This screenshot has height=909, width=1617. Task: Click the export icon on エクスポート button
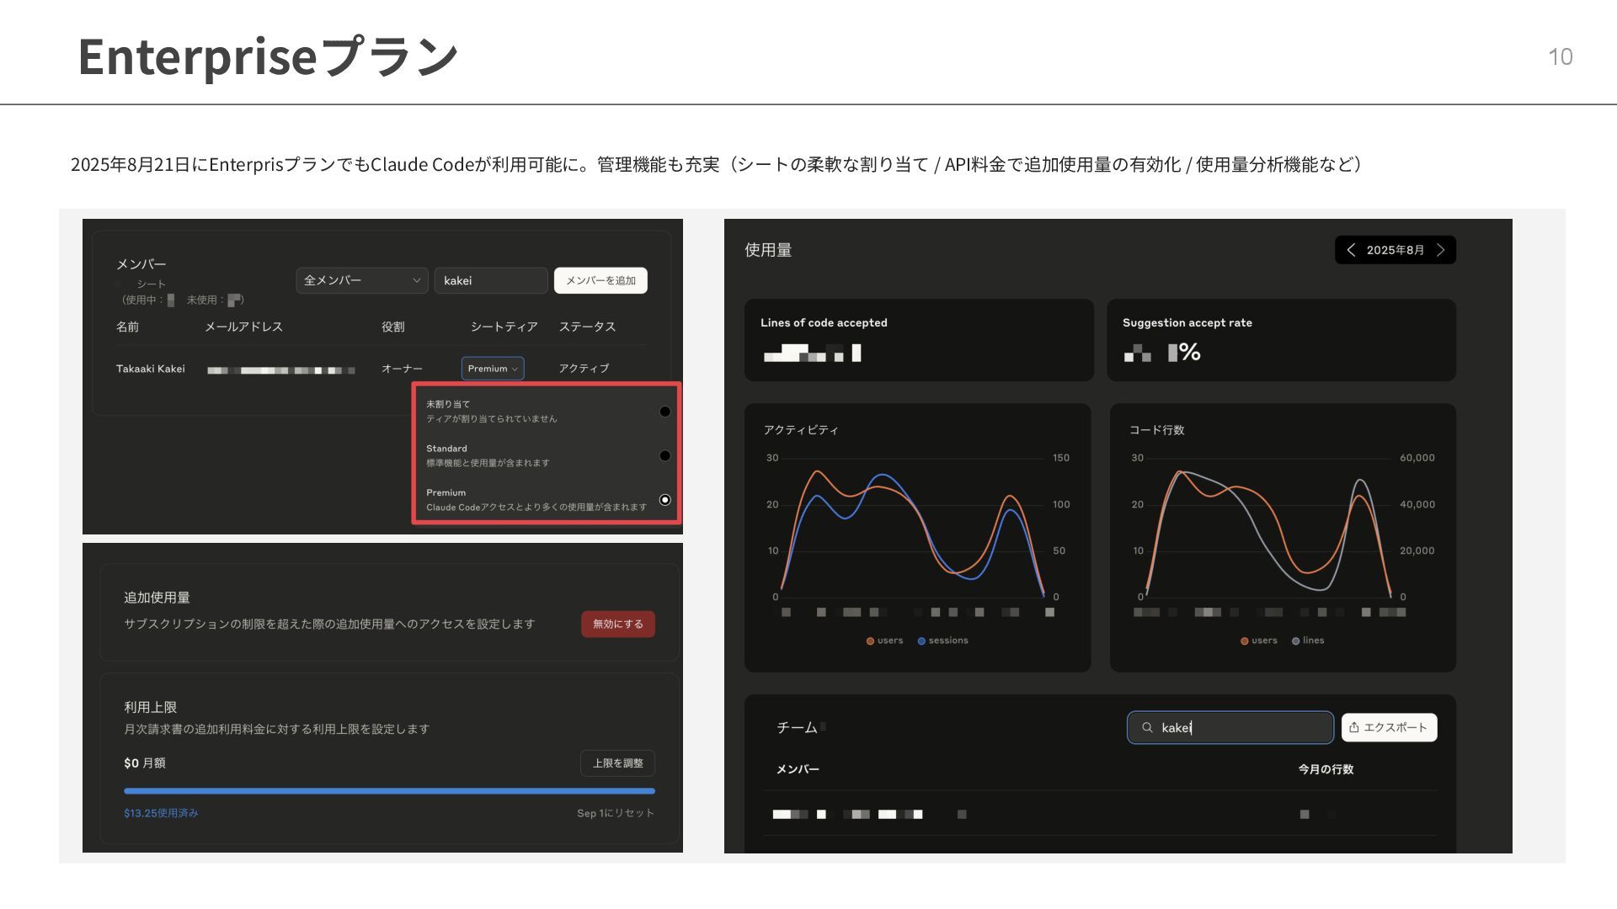(x=1354, y=727)
